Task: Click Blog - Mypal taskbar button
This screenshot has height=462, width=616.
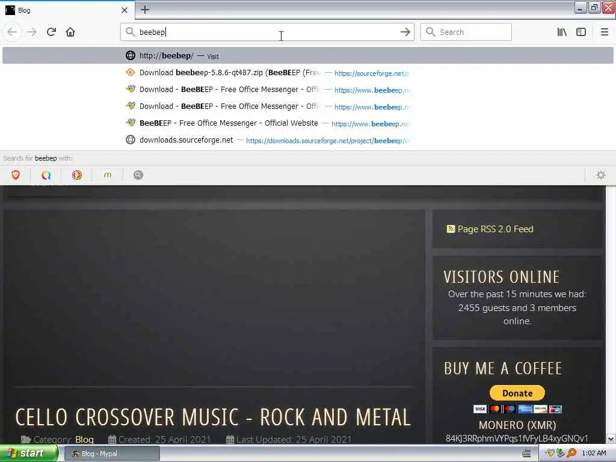Action: 112,454
